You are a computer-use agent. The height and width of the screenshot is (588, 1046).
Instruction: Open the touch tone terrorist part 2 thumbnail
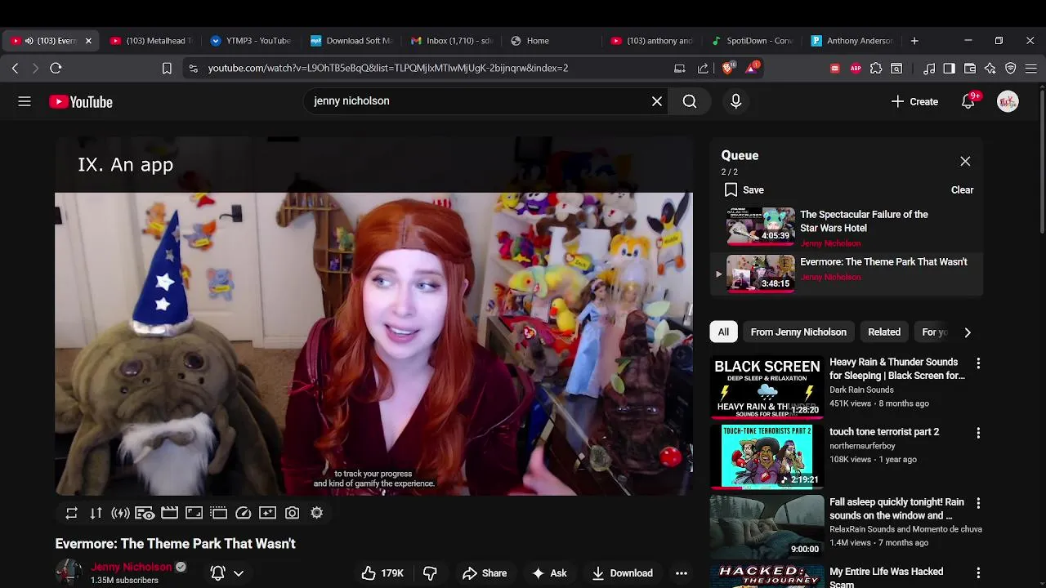coord(767,457)
